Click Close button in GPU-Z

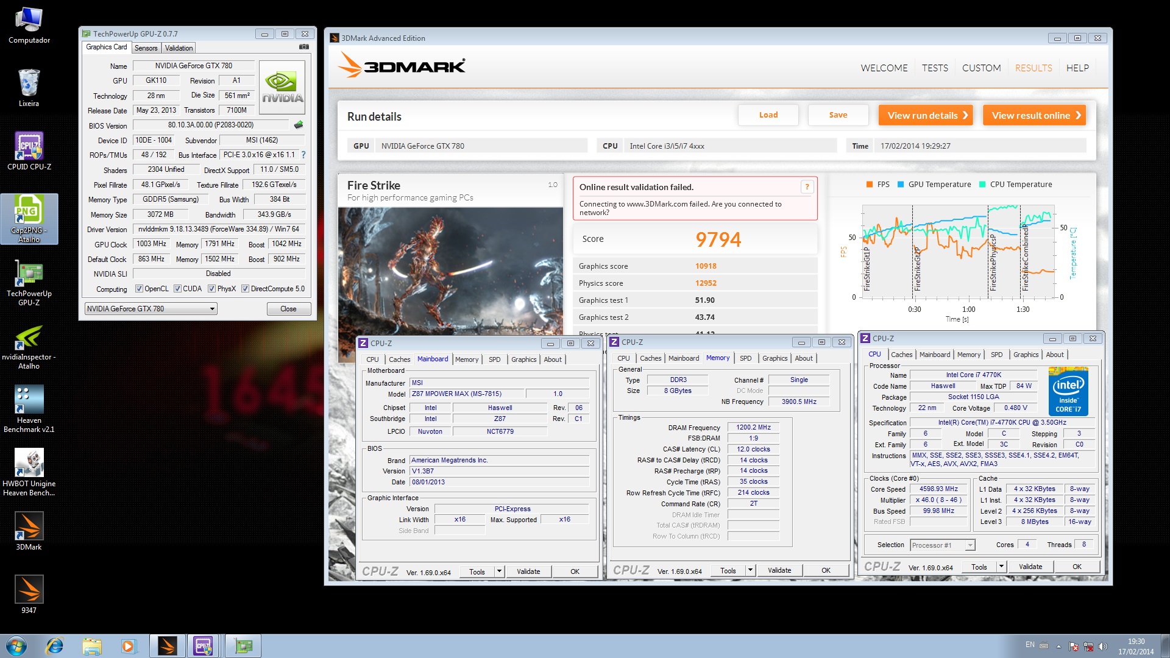[288, 309]
